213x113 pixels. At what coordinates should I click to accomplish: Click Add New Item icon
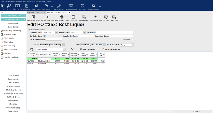(x=84, y=18)
